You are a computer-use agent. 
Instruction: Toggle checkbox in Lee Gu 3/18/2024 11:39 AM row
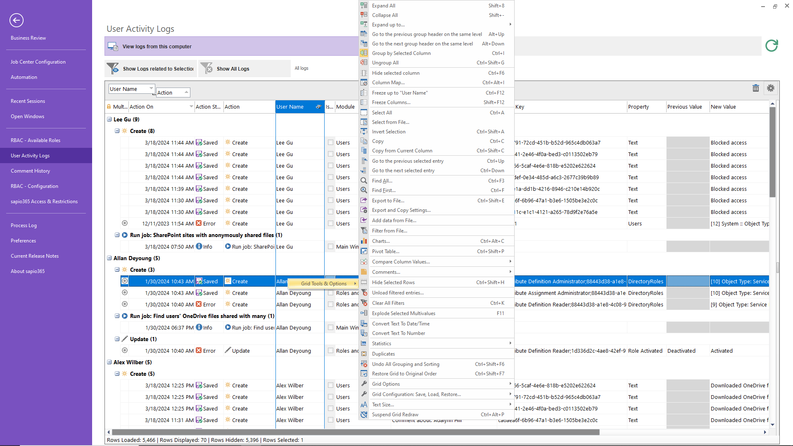pyautogui.click(x=330, y=189)
